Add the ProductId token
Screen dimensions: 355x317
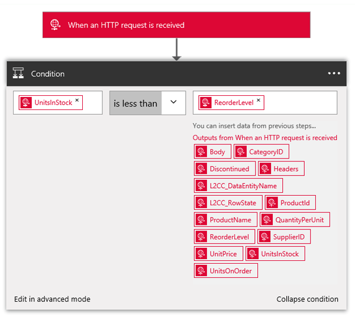(x=290, y=203)
